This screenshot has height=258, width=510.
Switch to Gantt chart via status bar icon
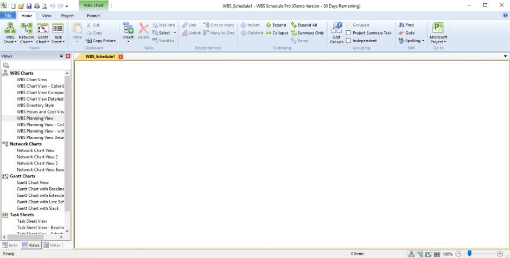coord(429,254)
